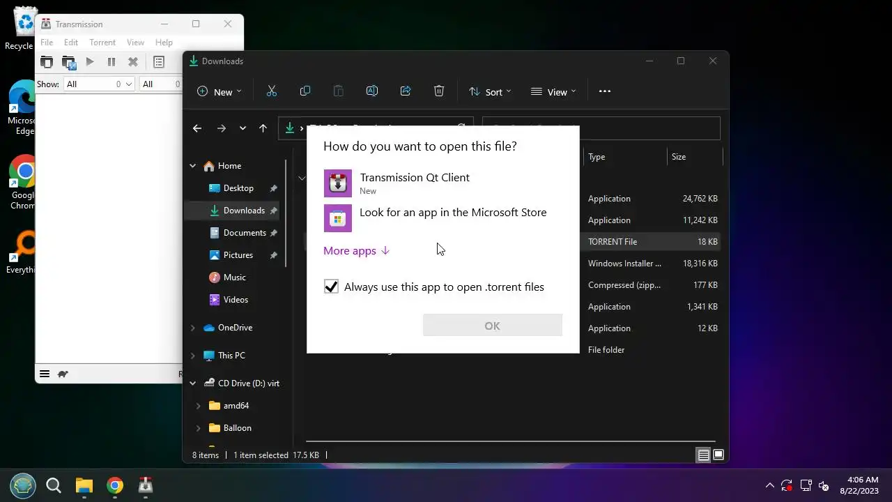The image size is (892, 502).
Task: Sort by the Size column header
Action: pos(695,157)
